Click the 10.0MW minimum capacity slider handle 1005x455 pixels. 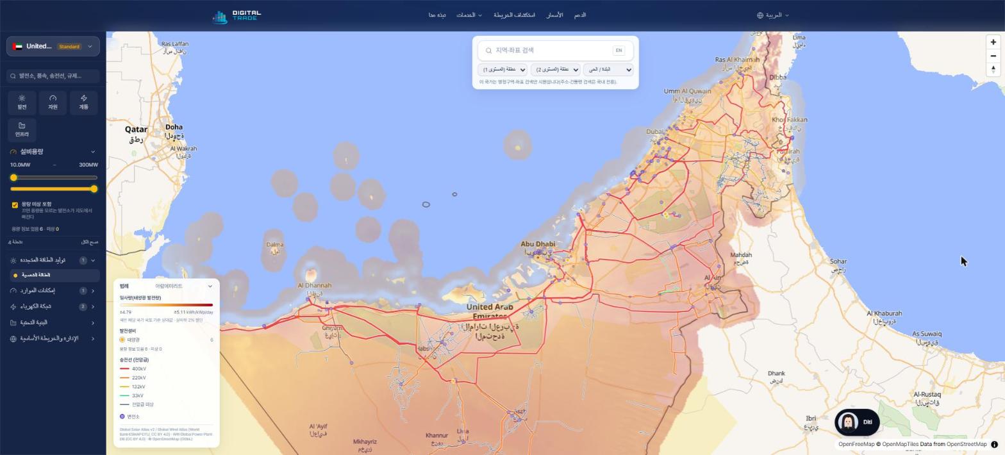click(x=13, y=178)
